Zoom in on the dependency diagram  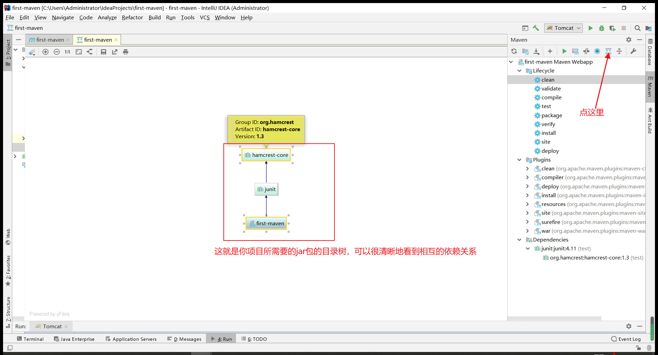pyautogui.click(x=45, y=52)
